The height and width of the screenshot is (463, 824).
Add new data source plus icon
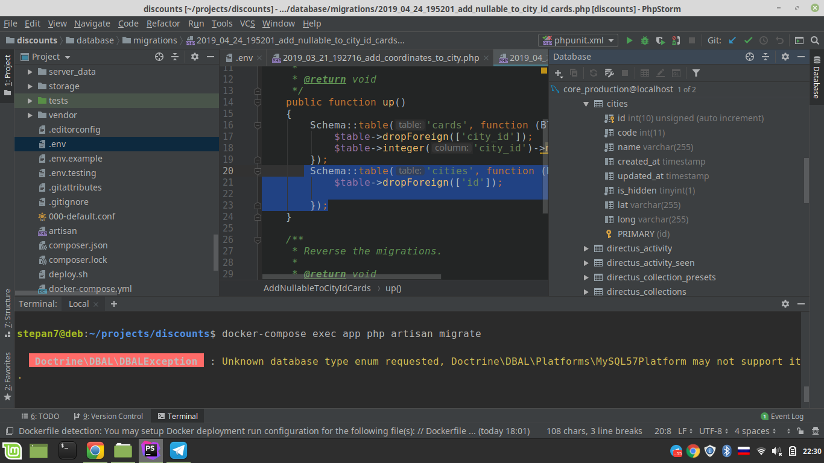pos(559,73)
